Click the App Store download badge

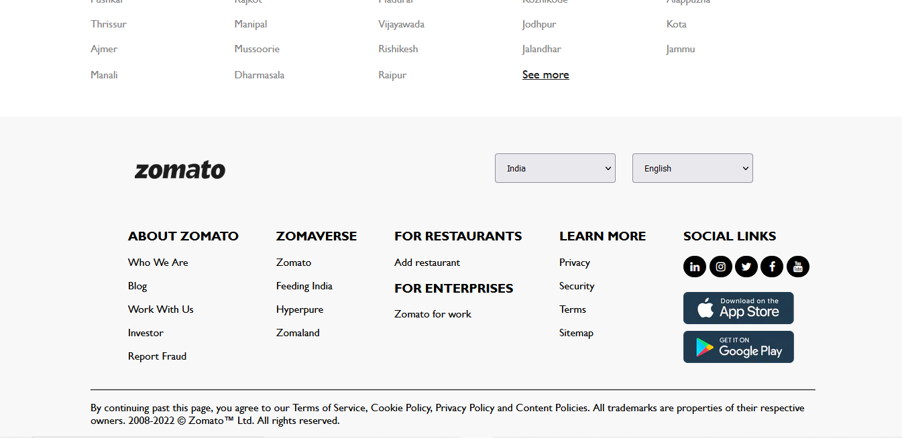click(738, 308)
